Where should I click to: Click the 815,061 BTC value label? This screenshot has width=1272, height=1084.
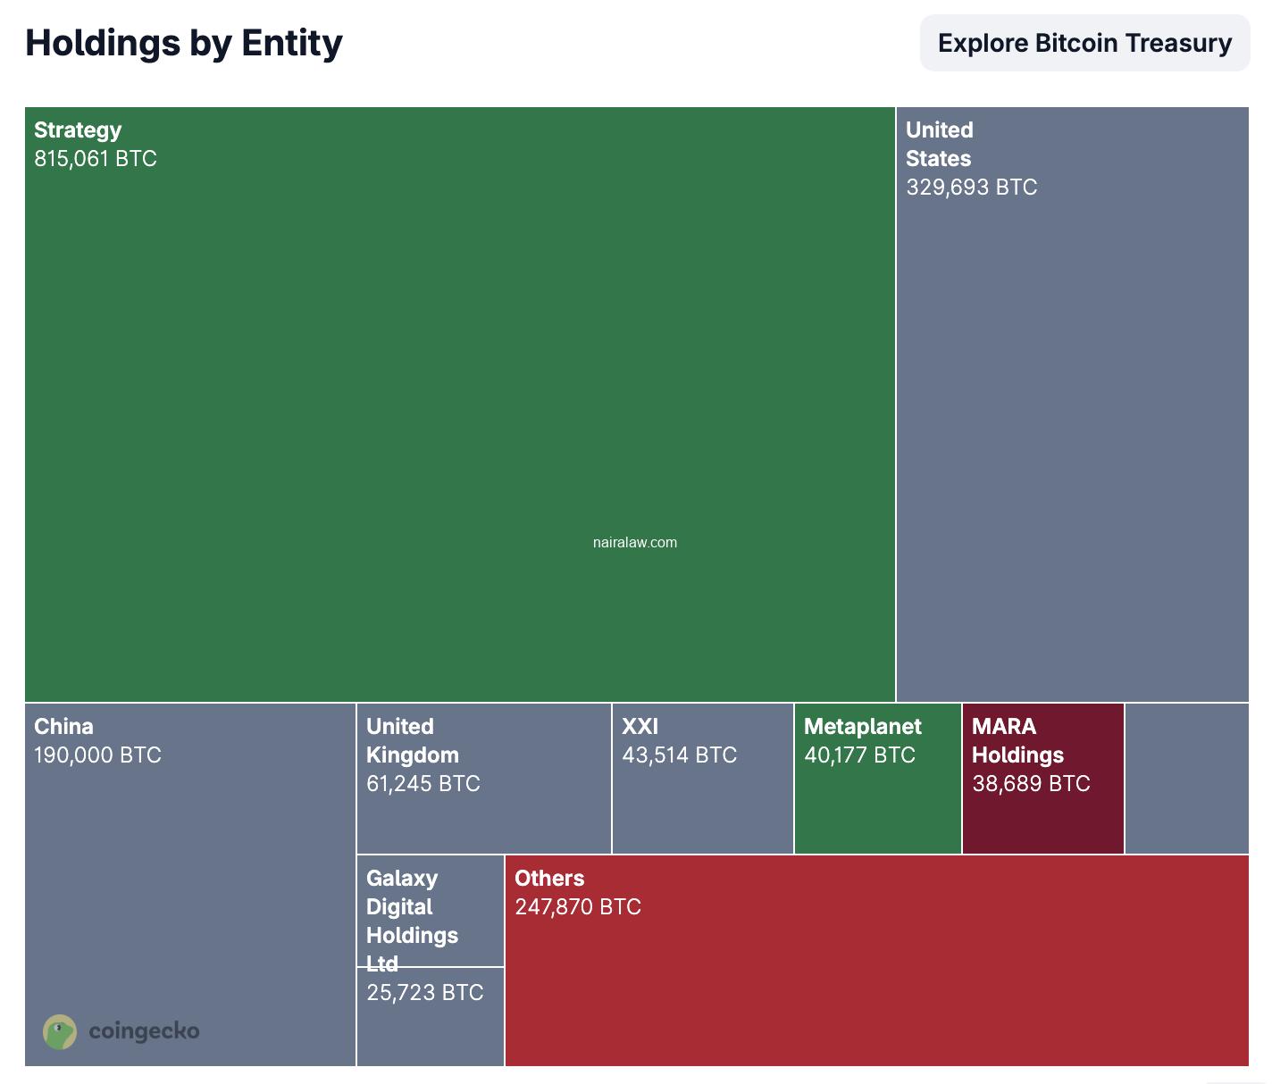tap(96, 159)
